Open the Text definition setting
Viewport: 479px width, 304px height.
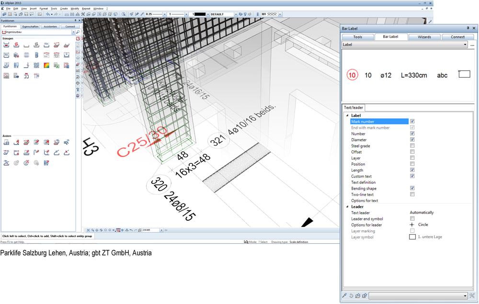pos(363,182)
